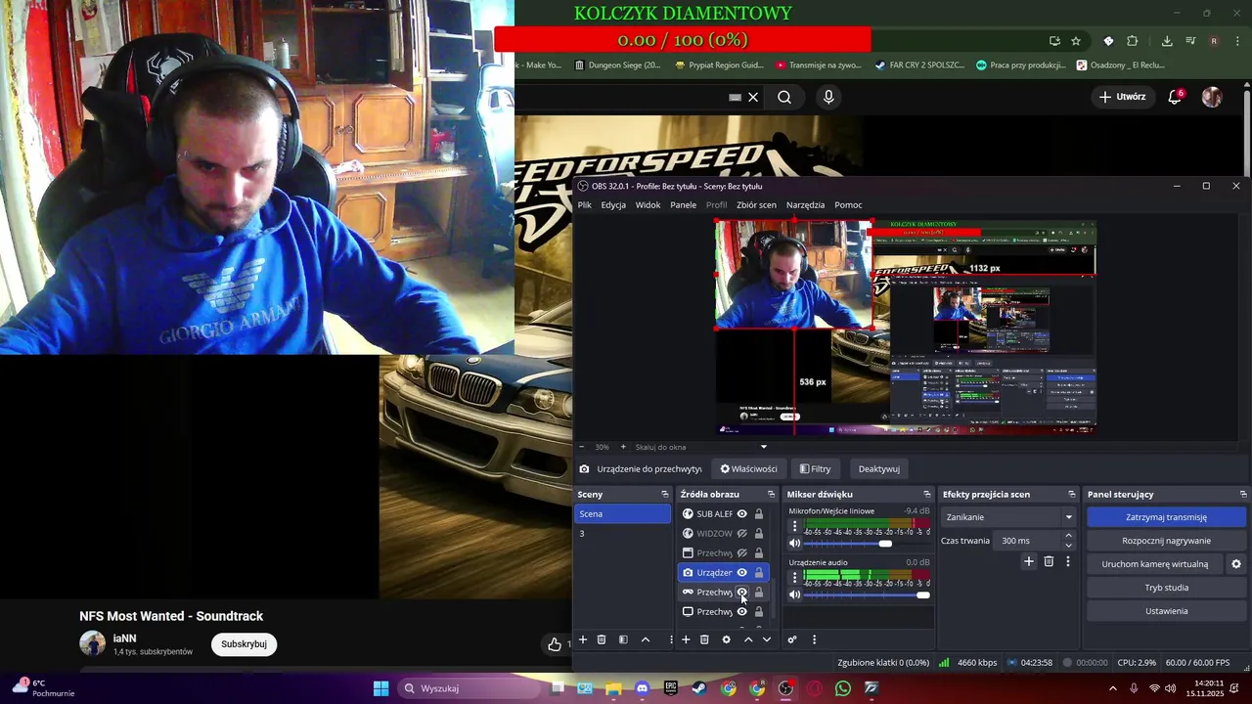Undock the Sceny panel

point(665,495)
